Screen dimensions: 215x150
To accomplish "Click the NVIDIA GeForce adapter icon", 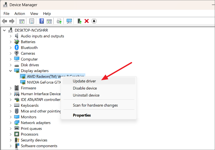I will tap(23, 82).
